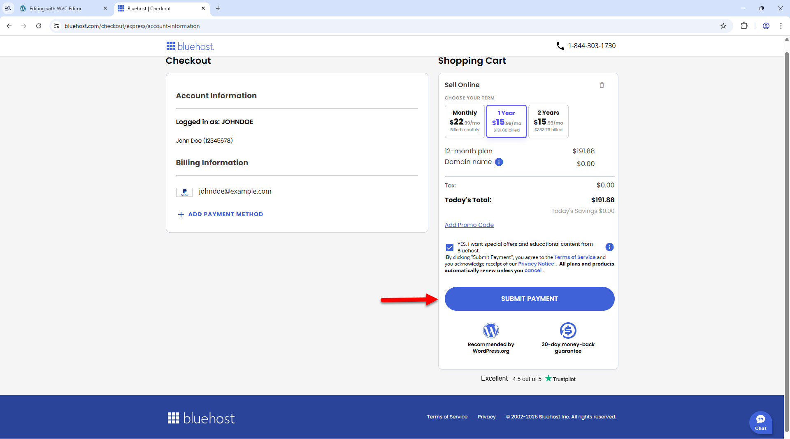Remove Sell Online with the trash icon
The width and height of the screenshot is (790, 439).
click(602, 85)
